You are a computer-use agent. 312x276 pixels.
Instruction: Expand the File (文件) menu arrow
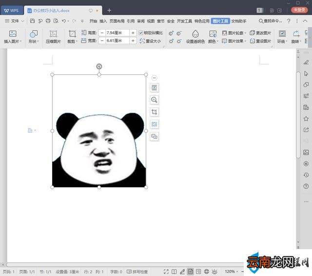(22, 21)
